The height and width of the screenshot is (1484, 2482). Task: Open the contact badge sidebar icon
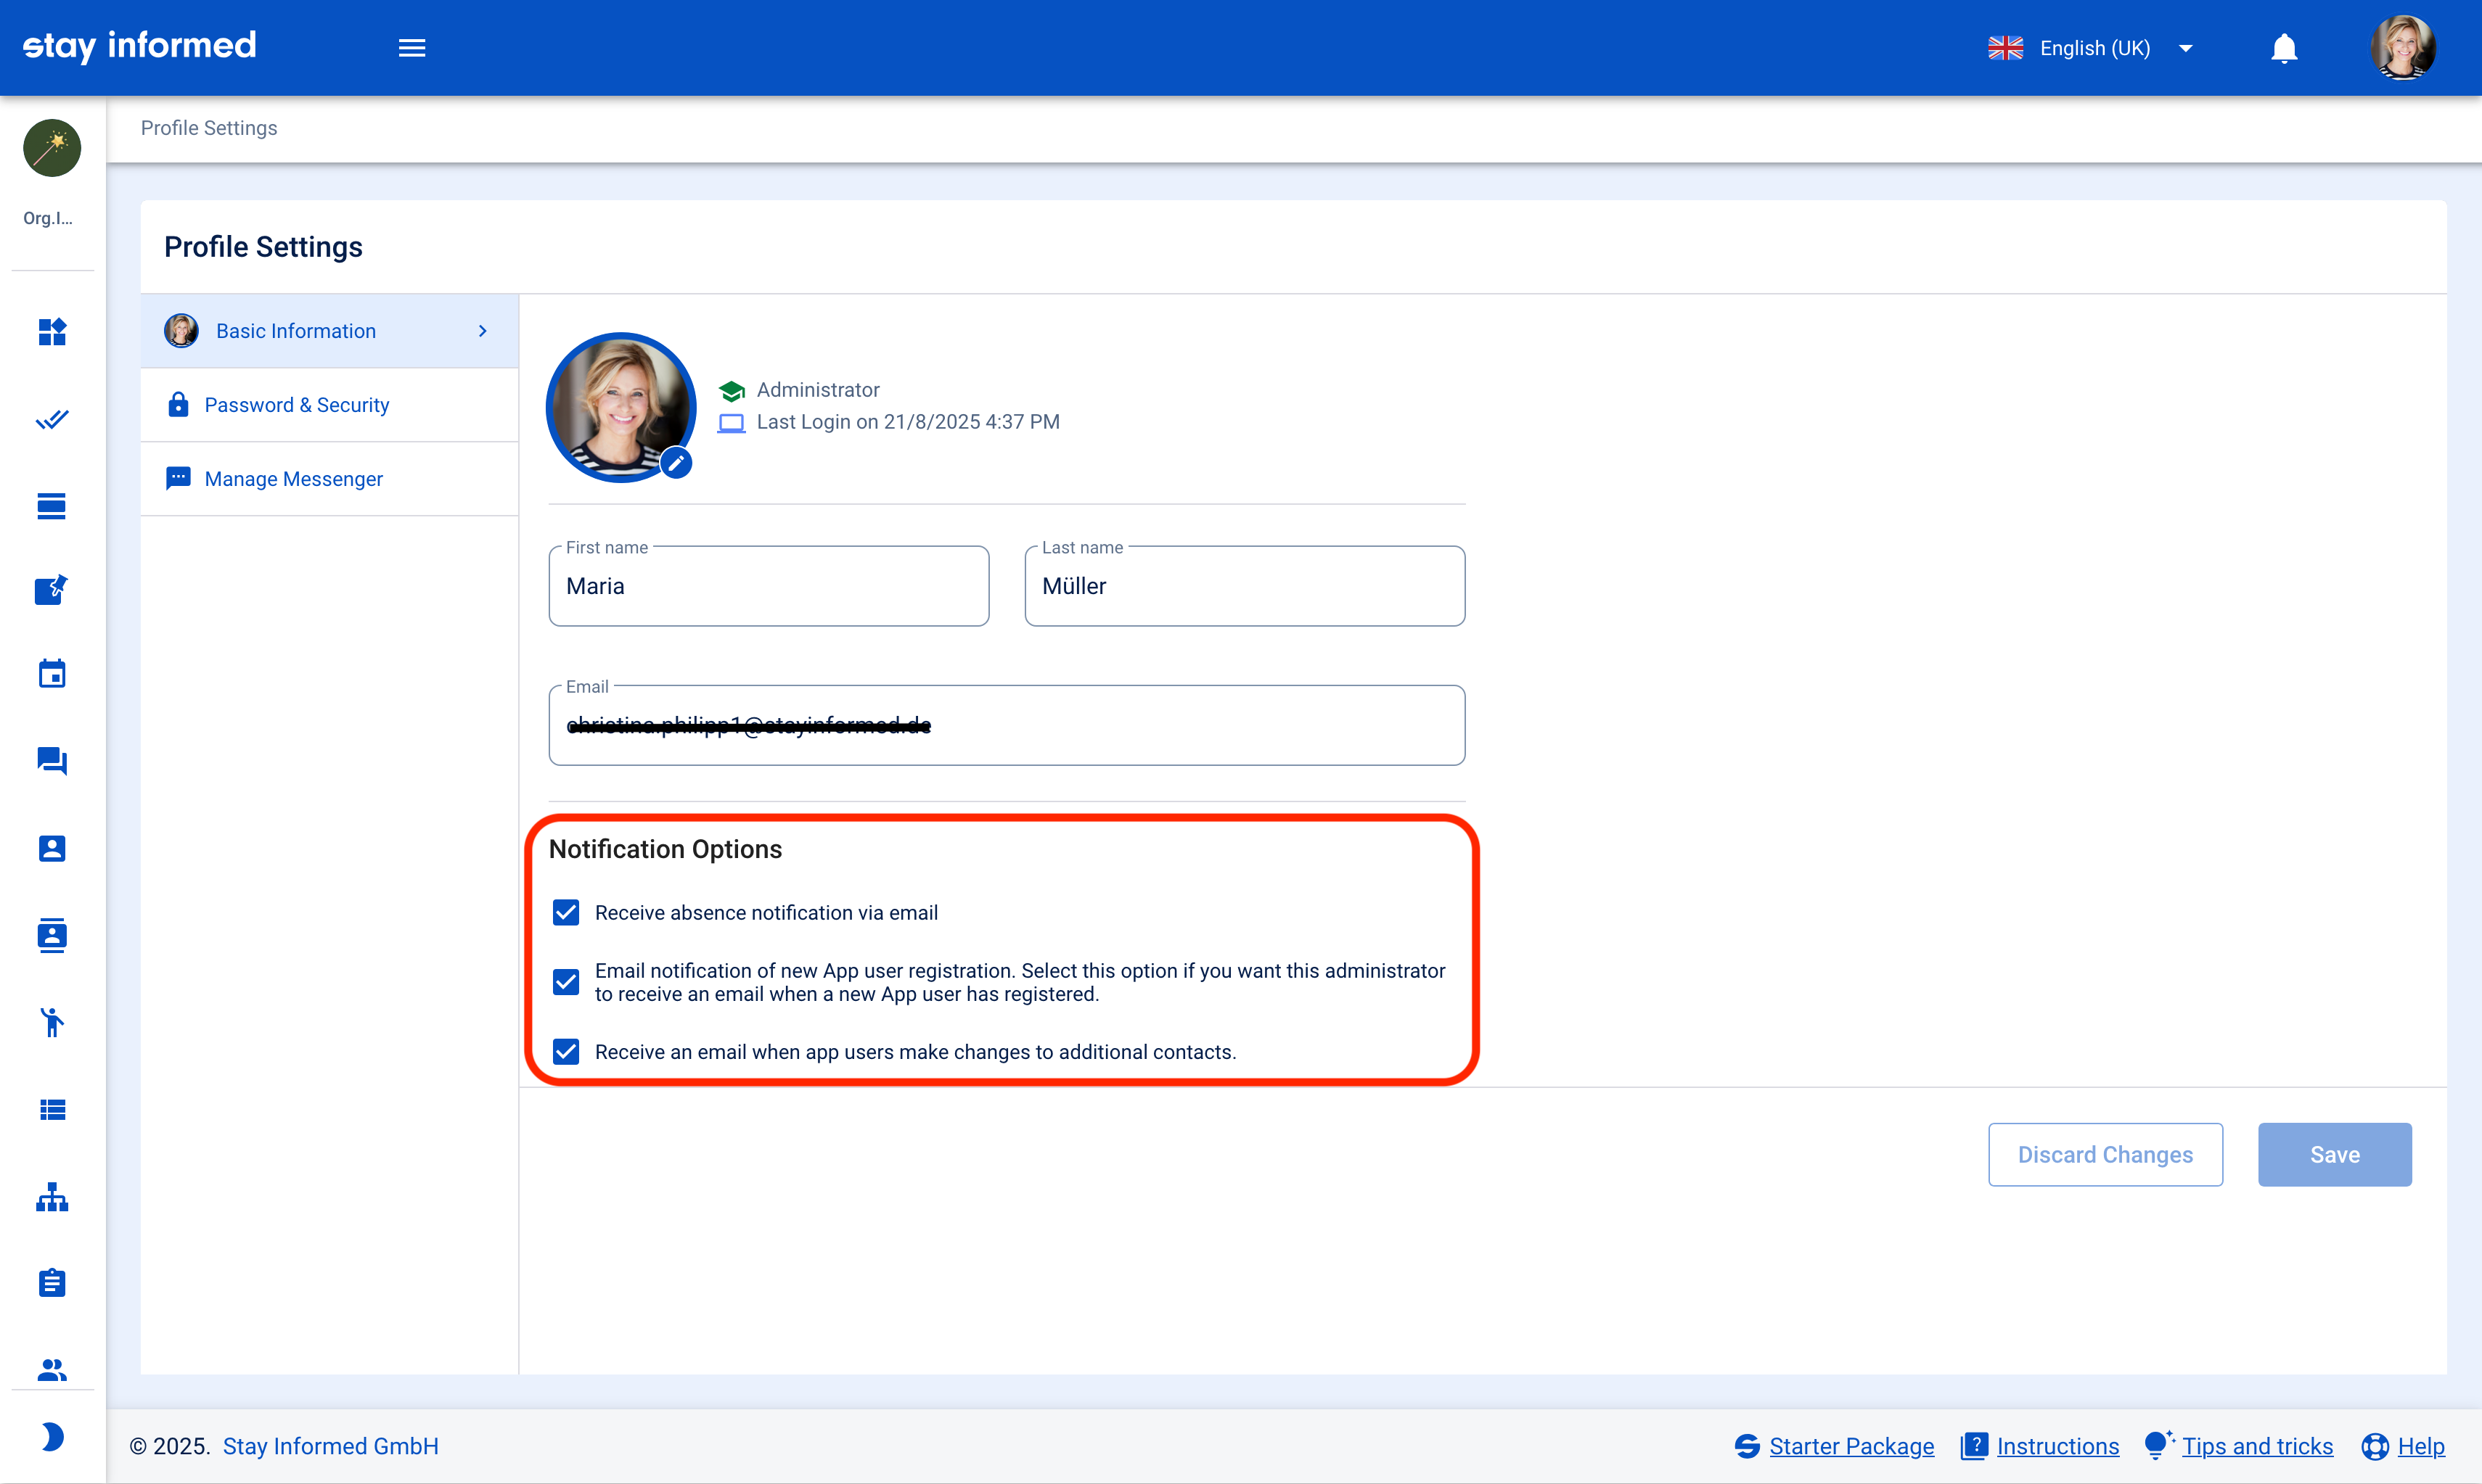pos(52,935)
